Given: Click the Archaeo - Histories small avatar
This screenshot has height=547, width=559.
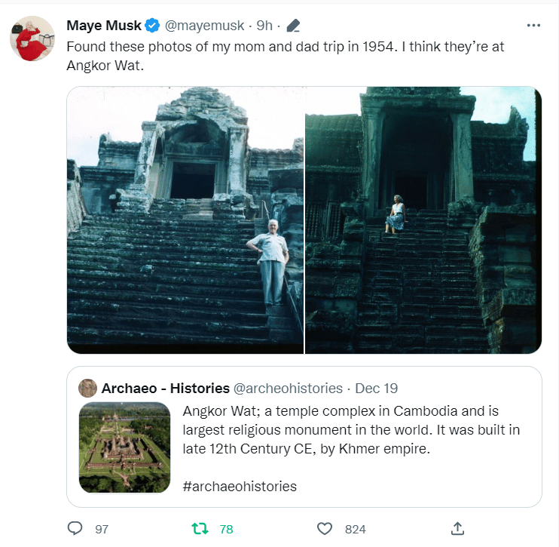Looking at the screenshot, I should pos(87,388).
